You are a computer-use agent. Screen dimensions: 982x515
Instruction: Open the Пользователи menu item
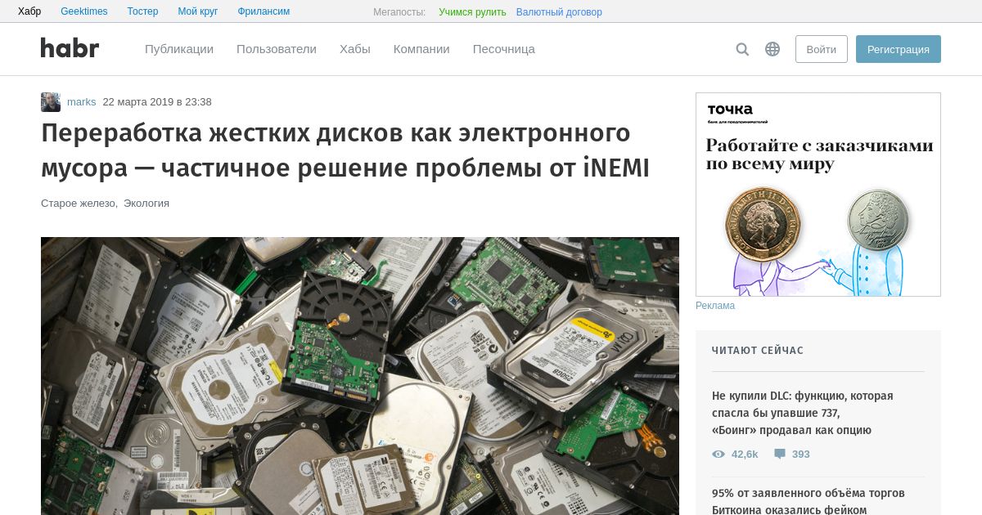click(x=277, y=49)
